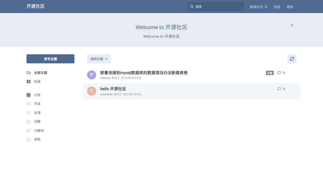This screenshot has width=323, height=181.
Task: Open the 简体中文 language selector
Action: click(x=258, y=7)
